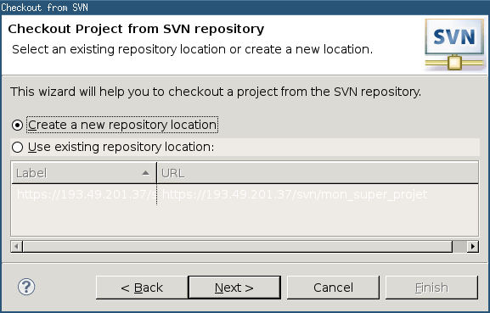Click the SVN wizard banner icon
This screenshot has height=313, width=490.
[454, 45]
